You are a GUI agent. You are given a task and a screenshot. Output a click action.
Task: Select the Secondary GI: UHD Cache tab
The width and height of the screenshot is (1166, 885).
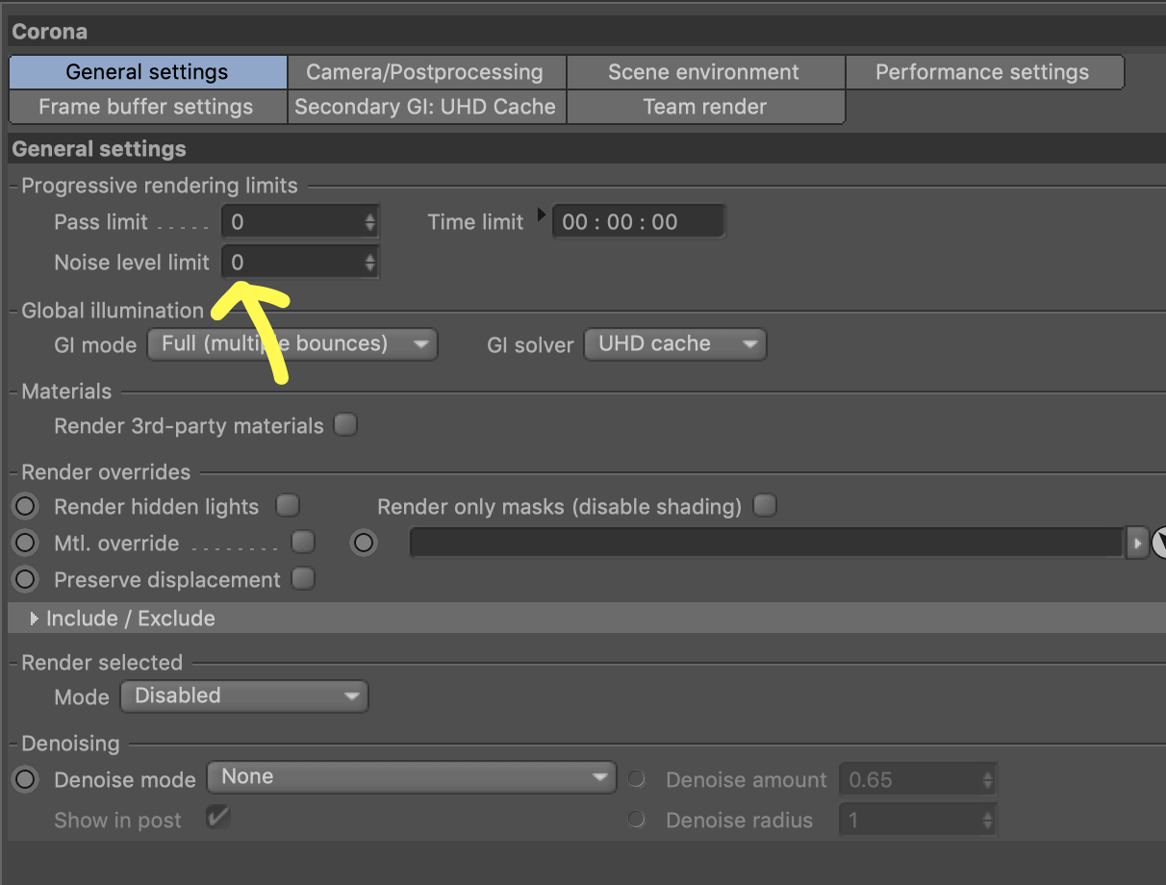(426, 107)
